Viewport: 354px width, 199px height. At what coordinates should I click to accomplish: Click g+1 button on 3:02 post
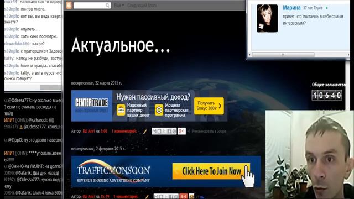pos(181,131)
